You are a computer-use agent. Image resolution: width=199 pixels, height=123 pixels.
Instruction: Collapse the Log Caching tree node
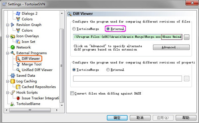click(x=8, y=81)
